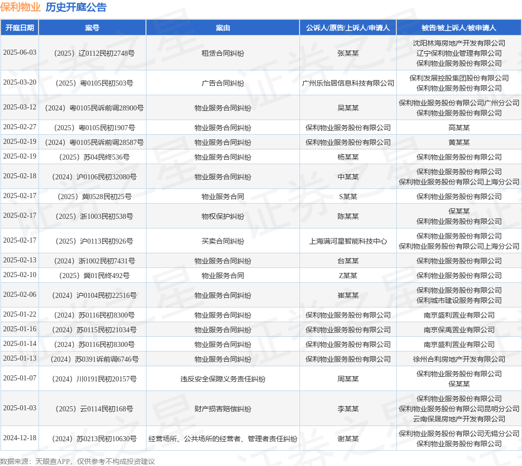Click plaintiff 台某某
The height and width of the screenshot is (466, 522).
348,261
